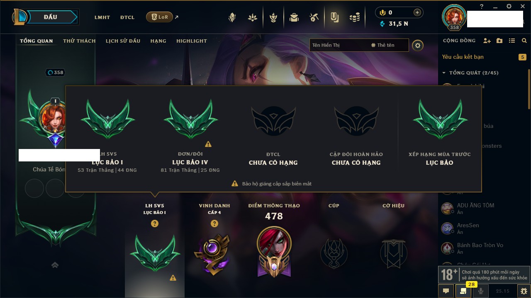Open the missions scroll icon with badge 28
Screen dimensions: 531x298
(463, 291)
